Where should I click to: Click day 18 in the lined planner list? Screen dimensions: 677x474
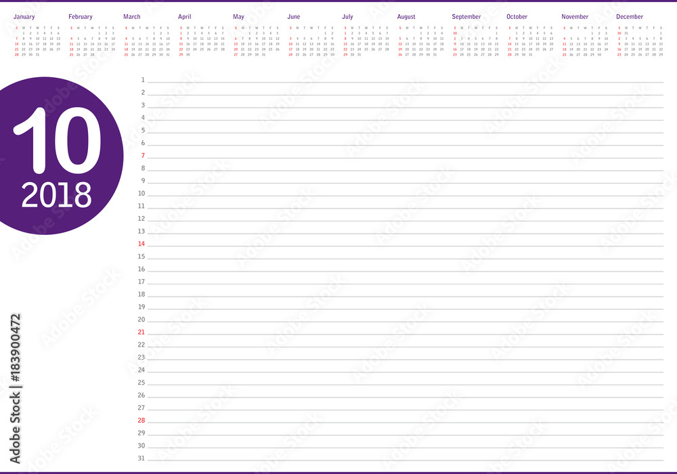click(141, 294)
